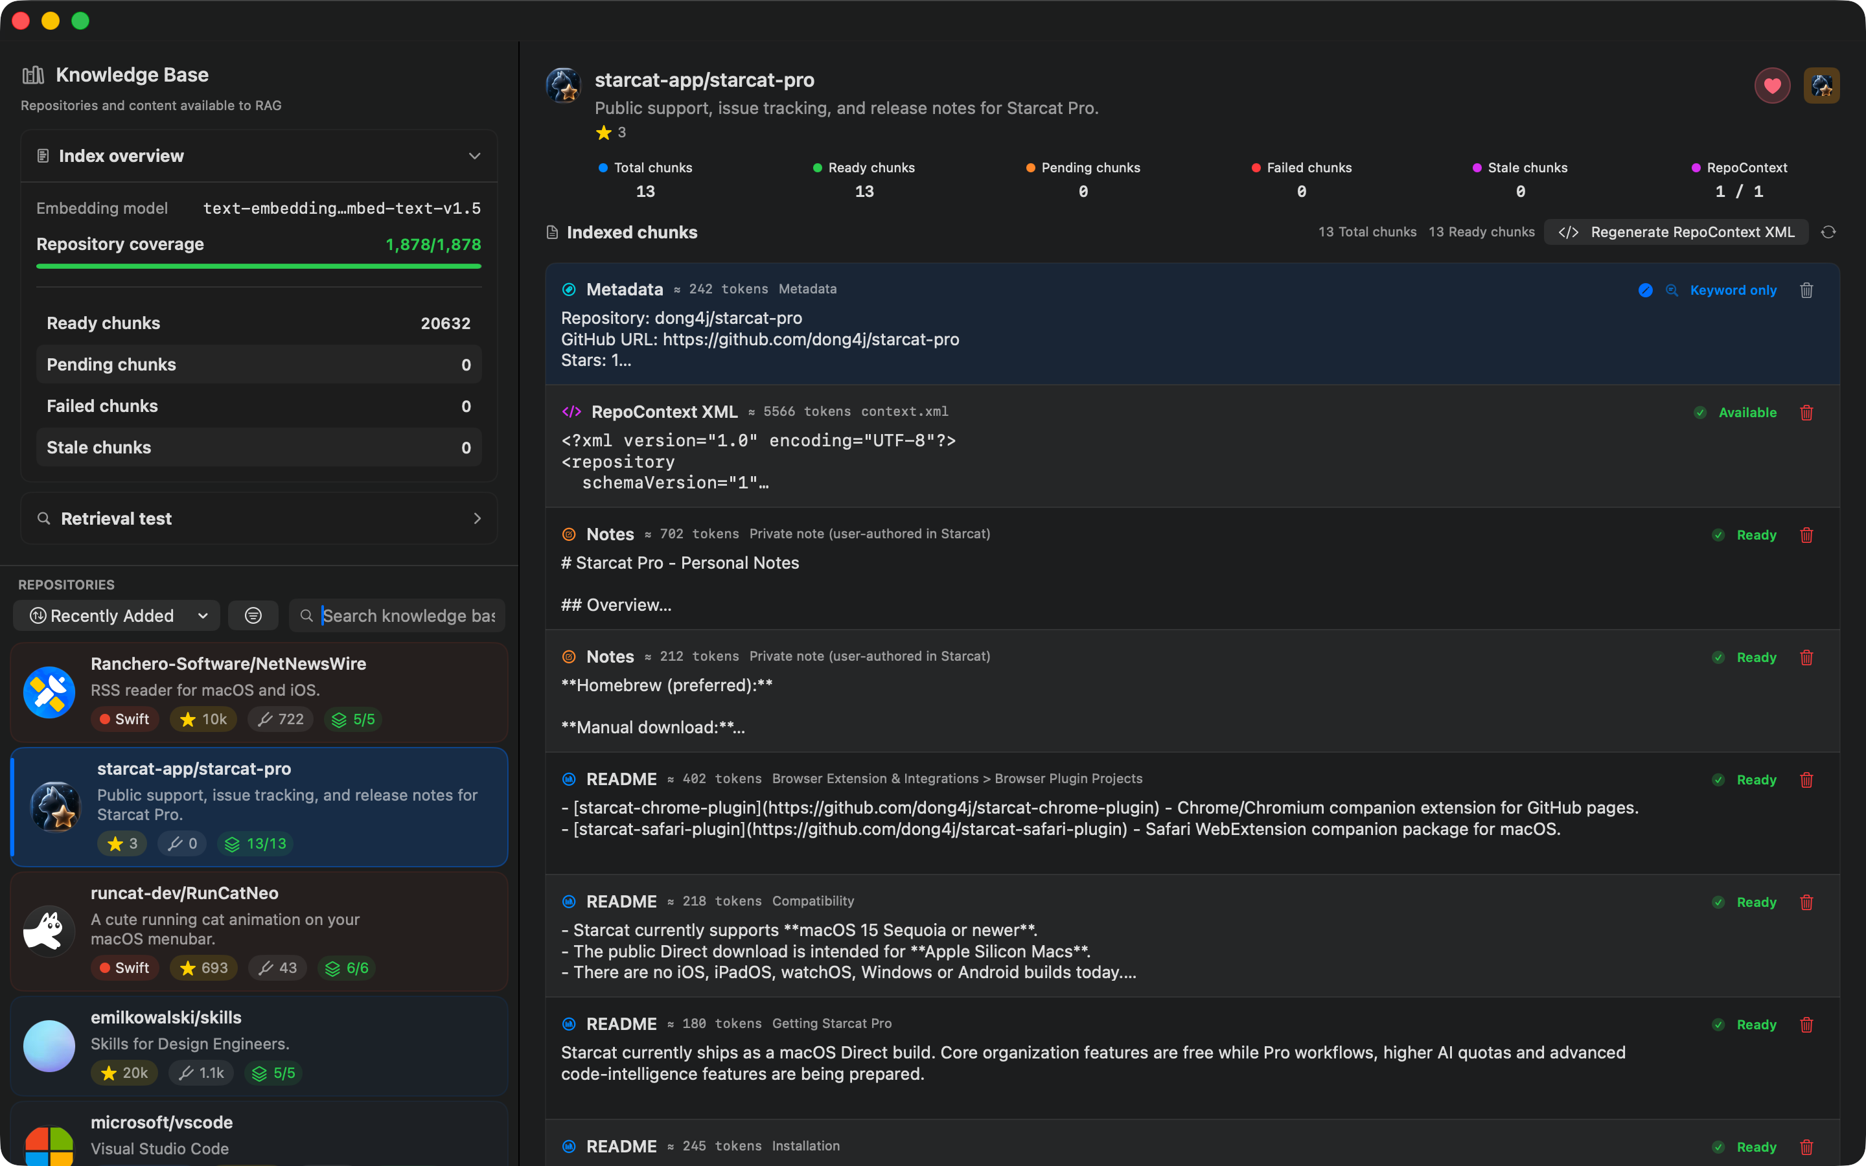1866x1166 pixels.
Task: Click the Index overview document icon
Action: point(43,155)
